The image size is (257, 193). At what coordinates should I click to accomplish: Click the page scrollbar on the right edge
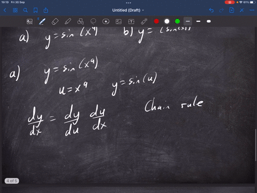point(256,145)
